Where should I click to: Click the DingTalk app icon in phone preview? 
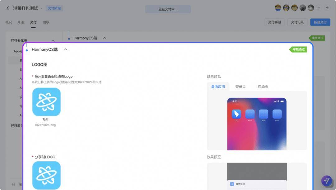236,114
